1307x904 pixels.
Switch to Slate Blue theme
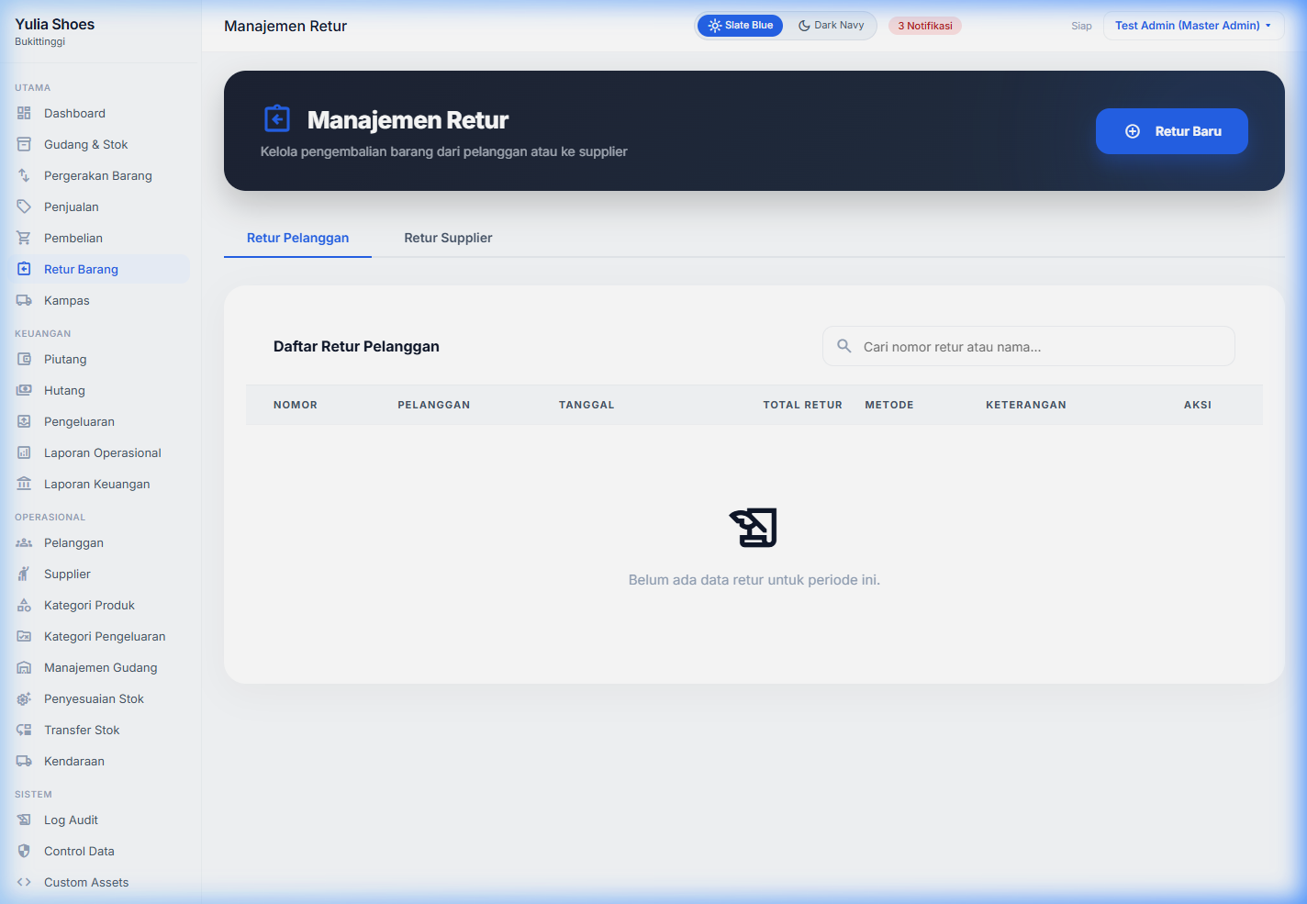(741, 26)
